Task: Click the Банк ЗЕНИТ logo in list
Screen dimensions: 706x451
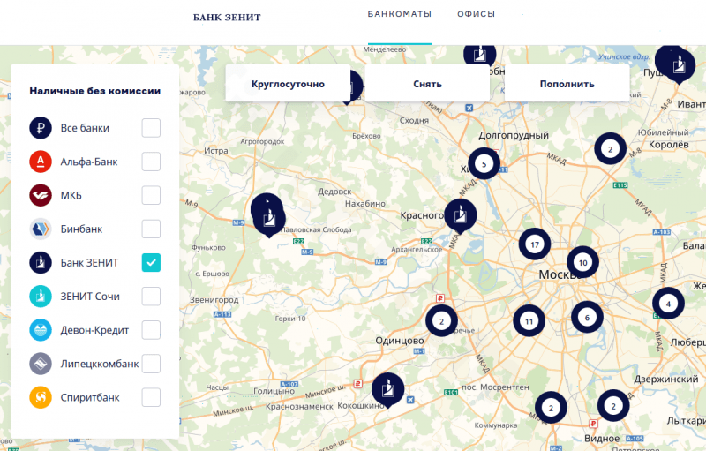Action: tap(41, 262)
